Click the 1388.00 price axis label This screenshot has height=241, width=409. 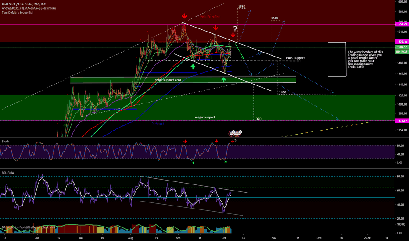coord(402,113)
